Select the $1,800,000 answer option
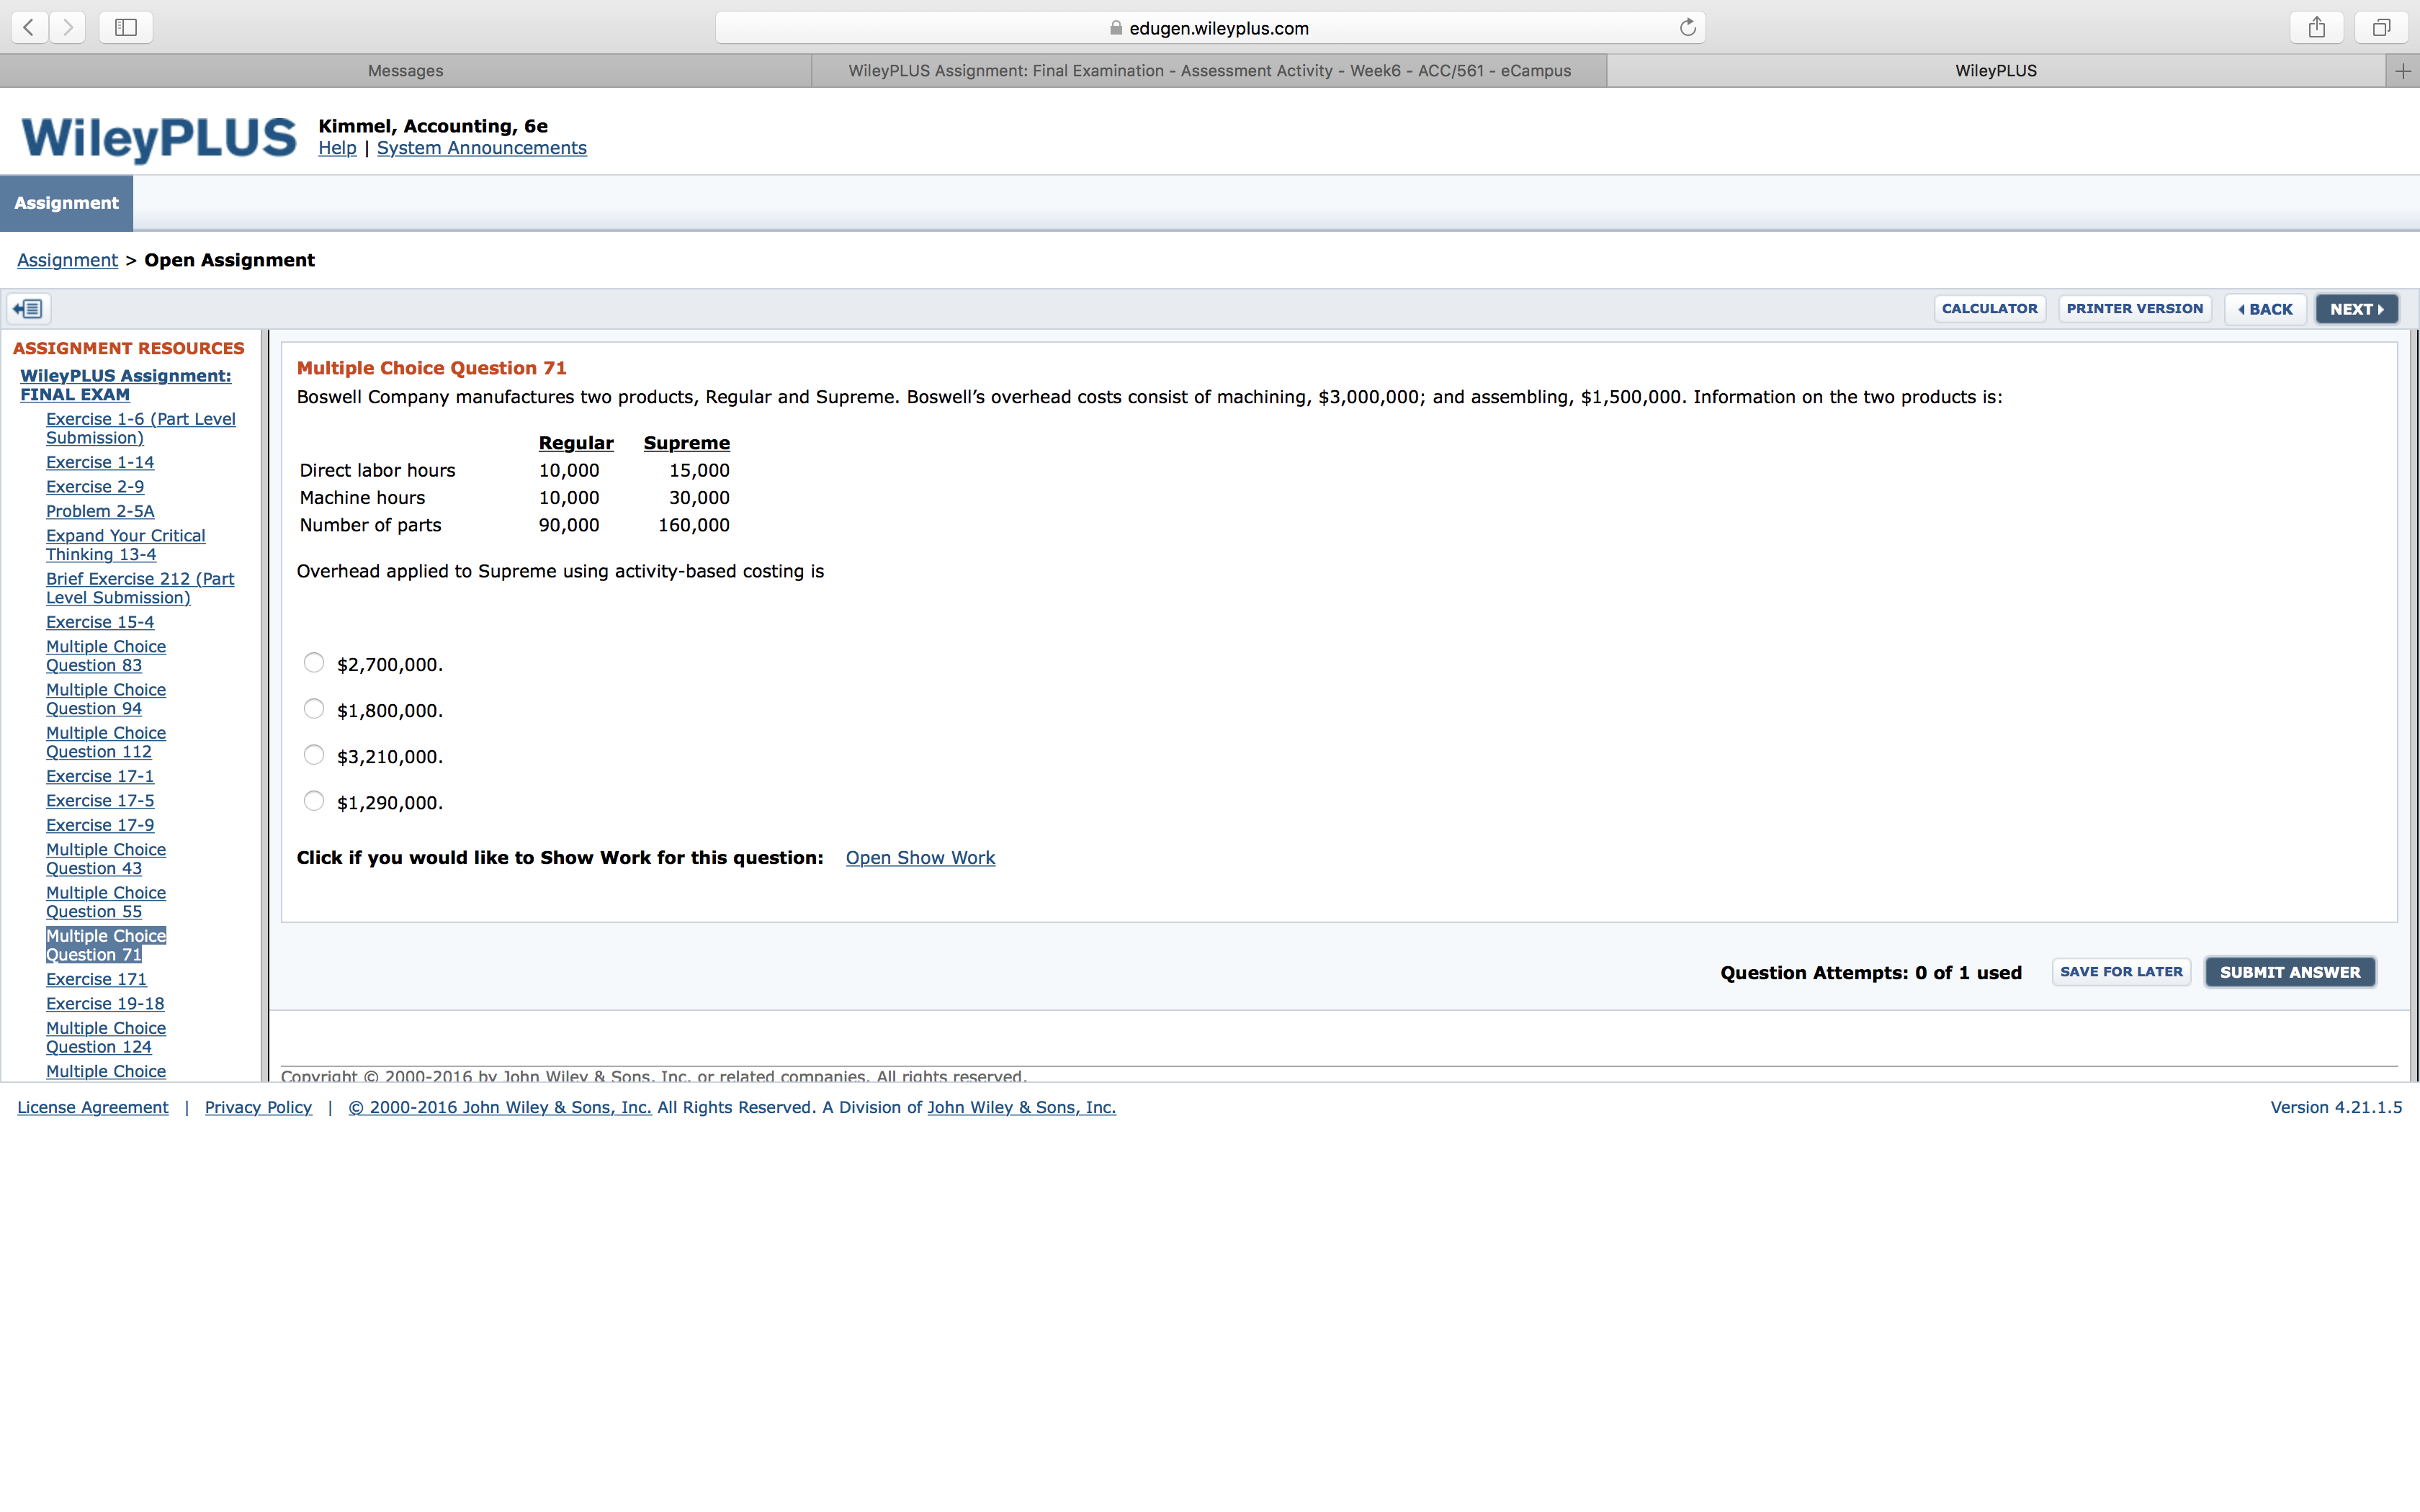 (x=314, y=709)
